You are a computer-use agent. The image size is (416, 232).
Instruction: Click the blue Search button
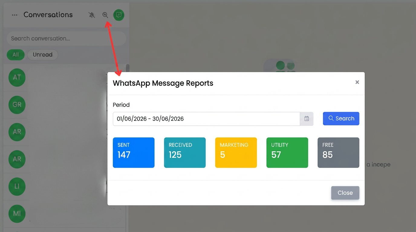[341, 118]
